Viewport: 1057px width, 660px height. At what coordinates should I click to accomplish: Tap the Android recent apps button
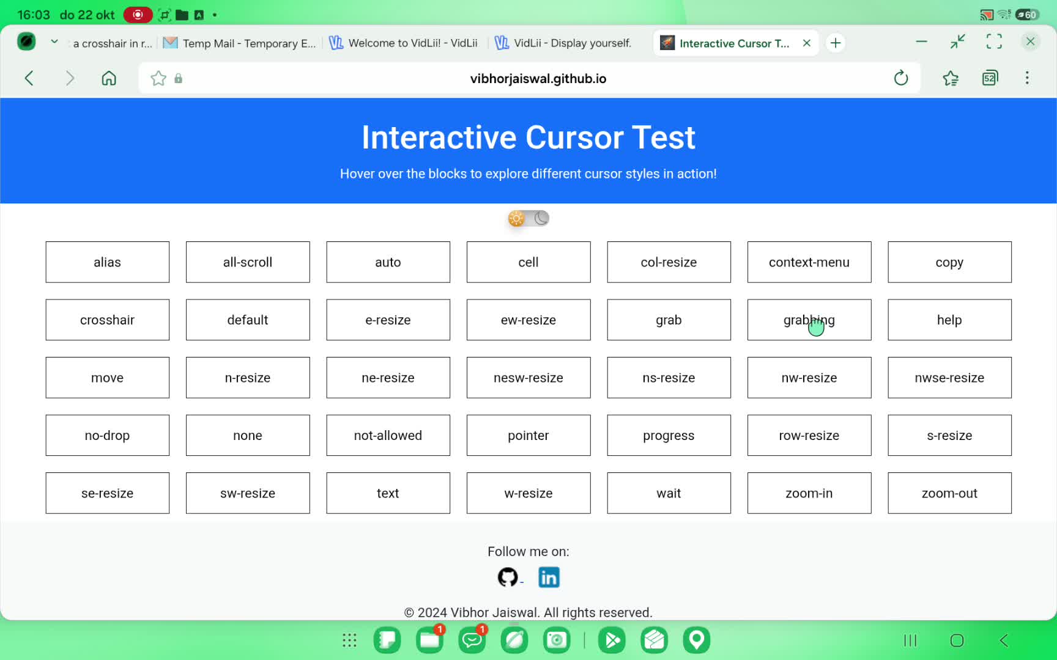click(x=910, y=640)
